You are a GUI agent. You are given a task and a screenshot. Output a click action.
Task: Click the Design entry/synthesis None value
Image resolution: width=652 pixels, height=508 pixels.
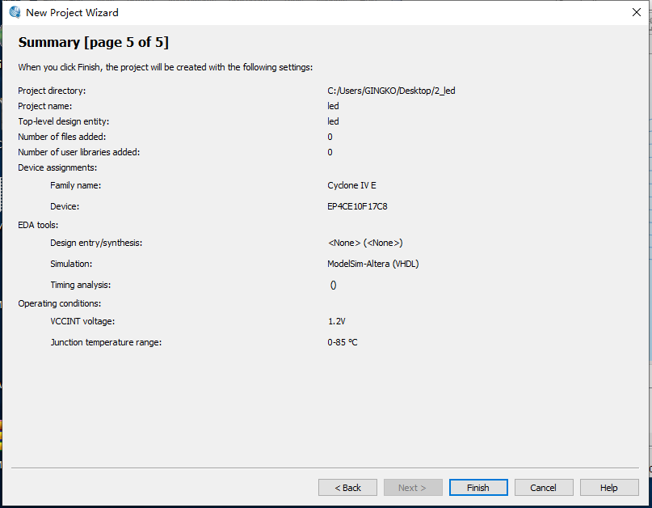(x=364, y=243)
